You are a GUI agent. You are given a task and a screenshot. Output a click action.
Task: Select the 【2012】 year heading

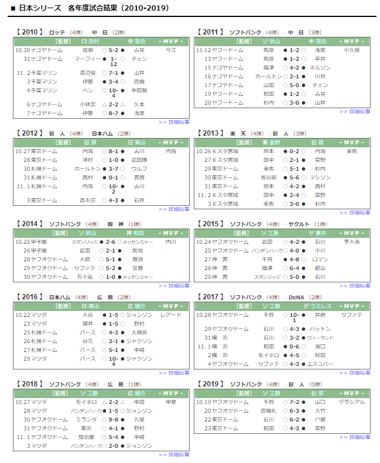[x=30, y=133]
